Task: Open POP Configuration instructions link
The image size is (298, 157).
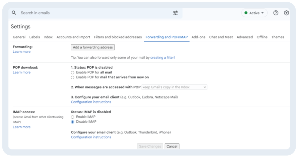Action: tap(91, 102)
